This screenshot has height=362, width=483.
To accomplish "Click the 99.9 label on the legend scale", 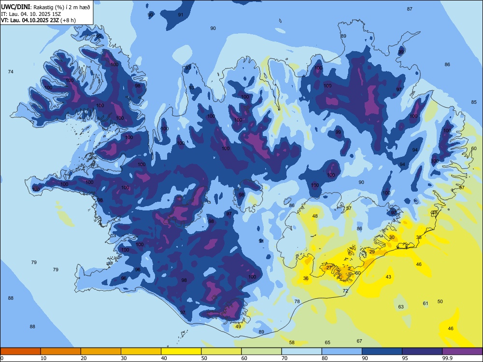I will (x=447, y=358).
